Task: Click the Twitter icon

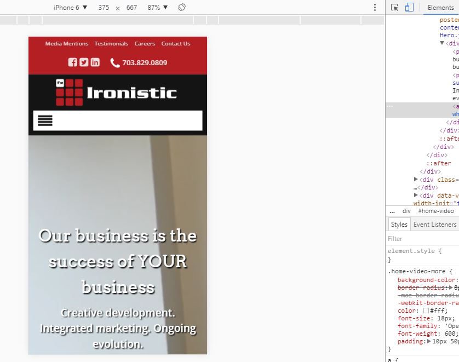Action: (x=84, y=62)
